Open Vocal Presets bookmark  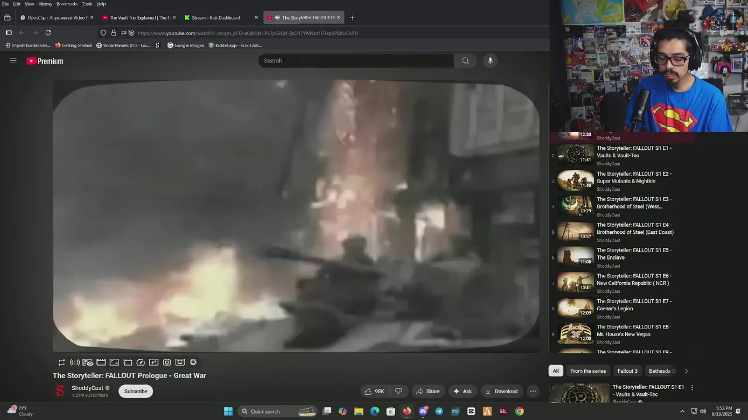coord(123,45)
